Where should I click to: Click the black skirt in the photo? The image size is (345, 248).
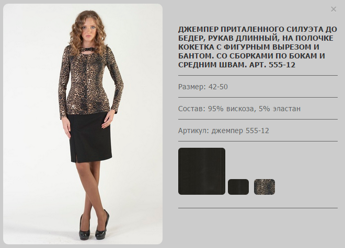(89, 137)
